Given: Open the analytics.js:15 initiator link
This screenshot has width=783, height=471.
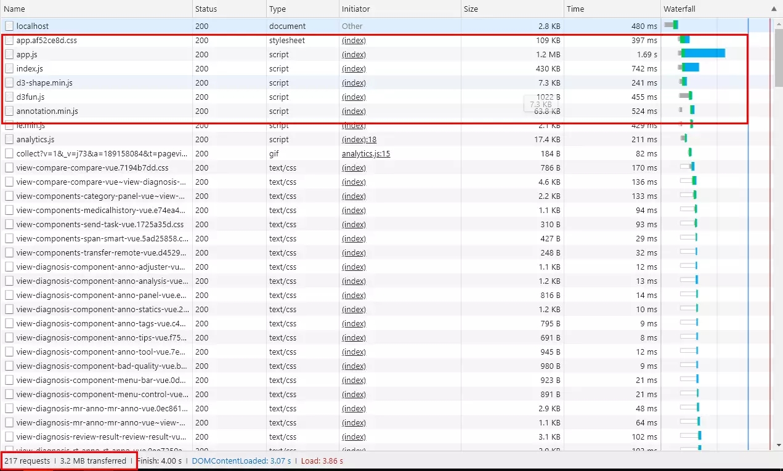Looking at the screenshot, I should [366, 154].
